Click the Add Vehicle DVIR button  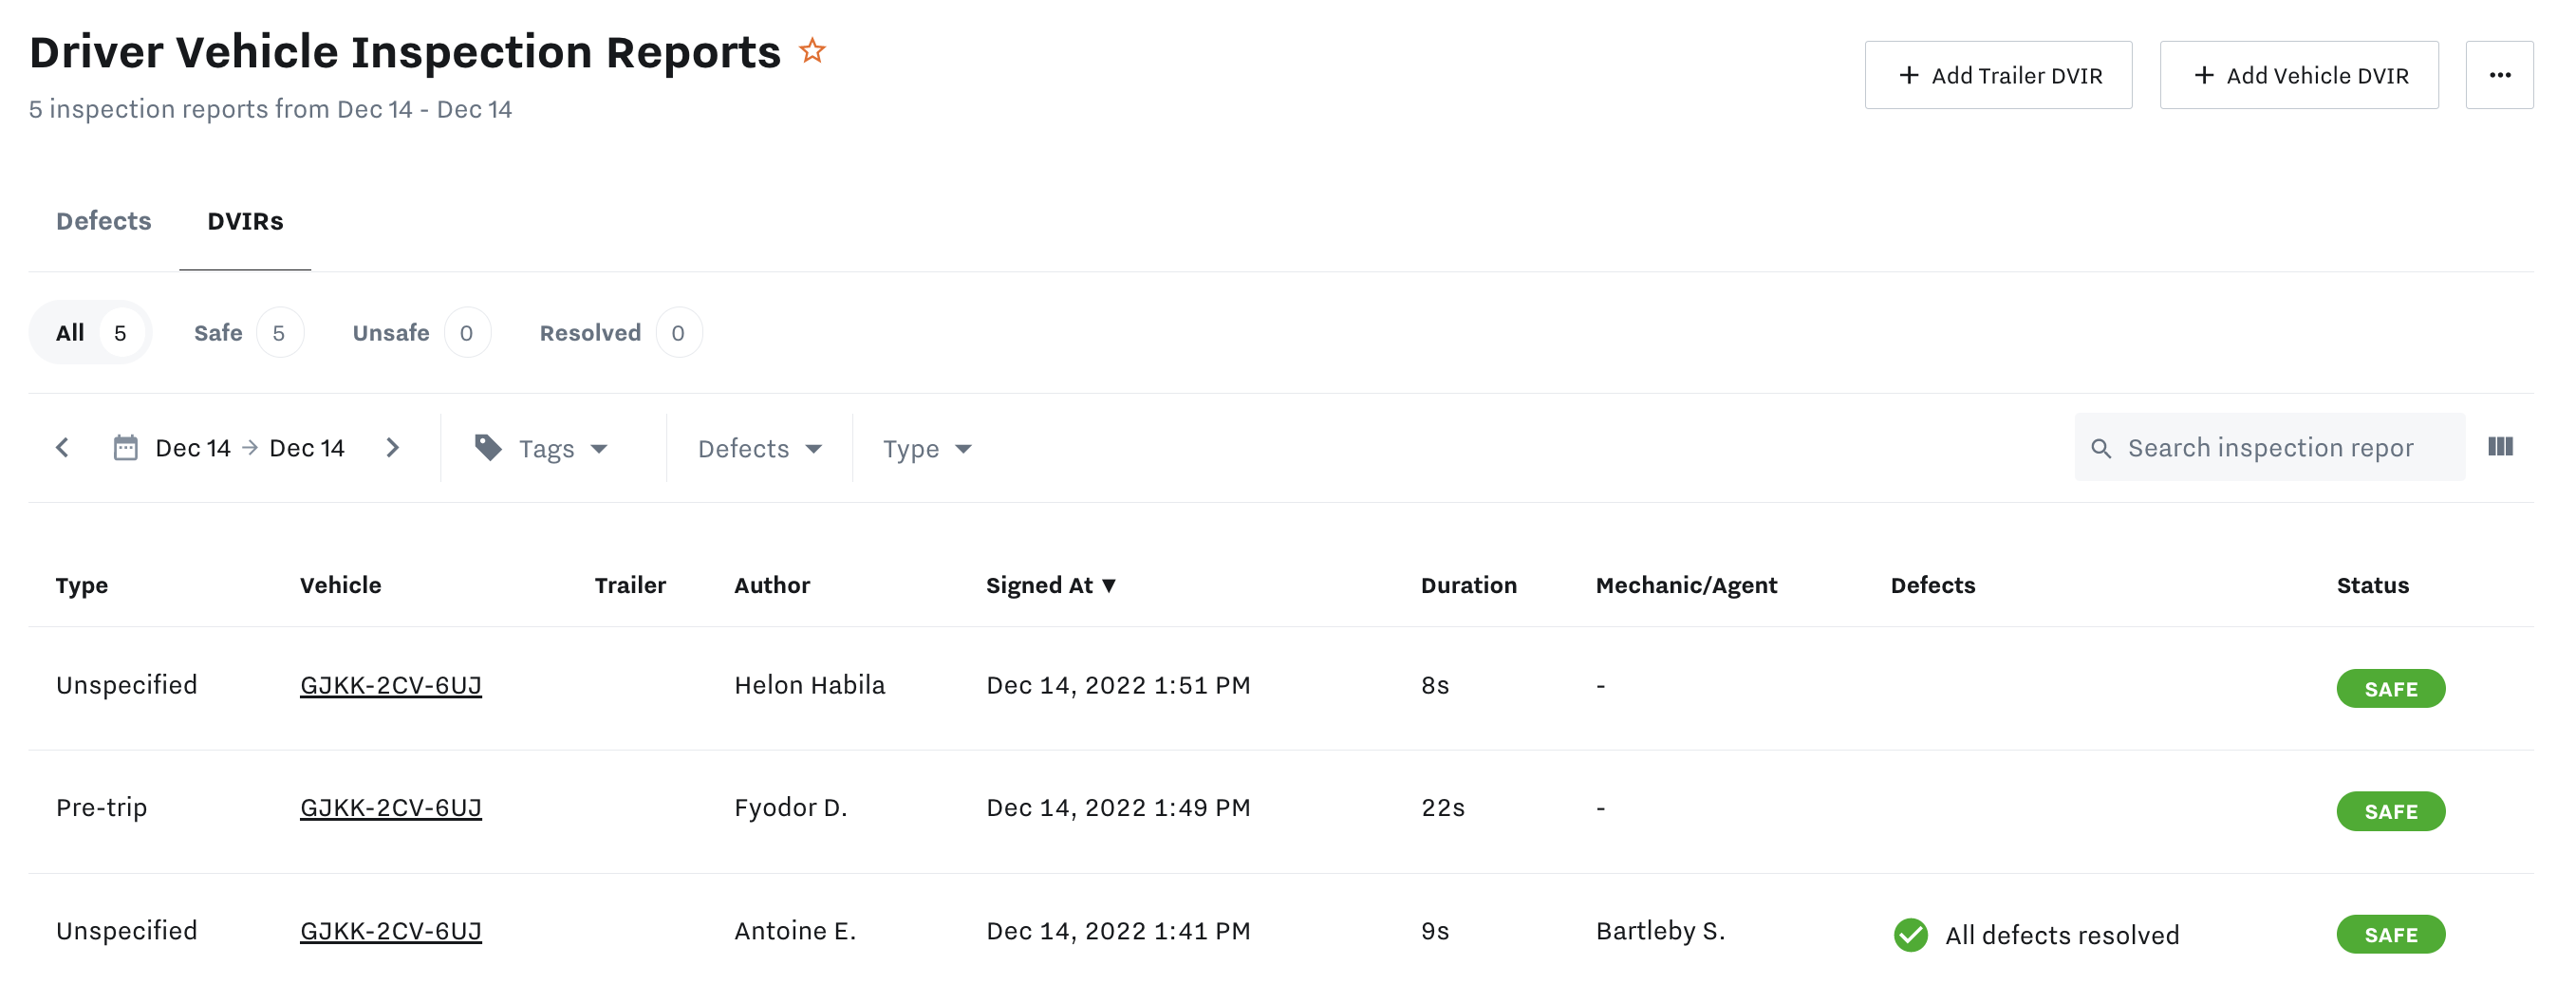point(2298,76)
